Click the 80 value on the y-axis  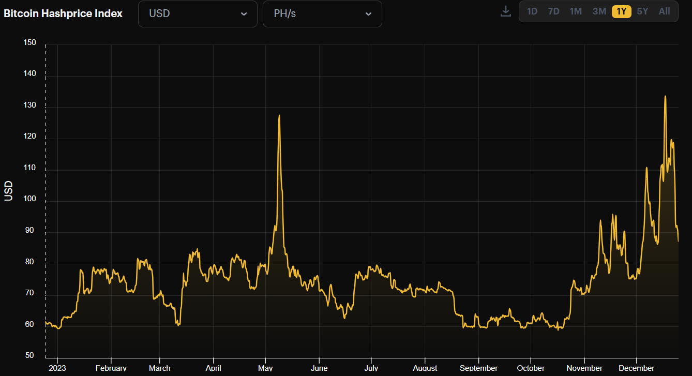tap(30, 262)
